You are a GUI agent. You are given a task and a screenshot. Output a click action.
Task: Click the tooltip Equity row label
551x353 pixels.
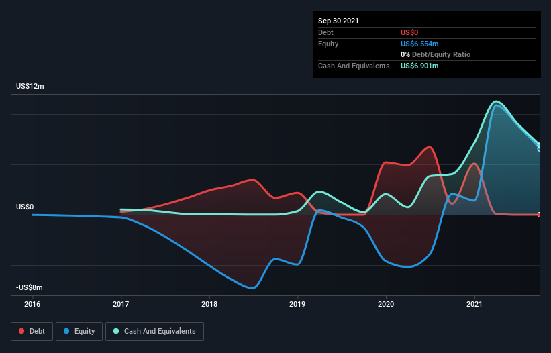(x=328, y=44)
